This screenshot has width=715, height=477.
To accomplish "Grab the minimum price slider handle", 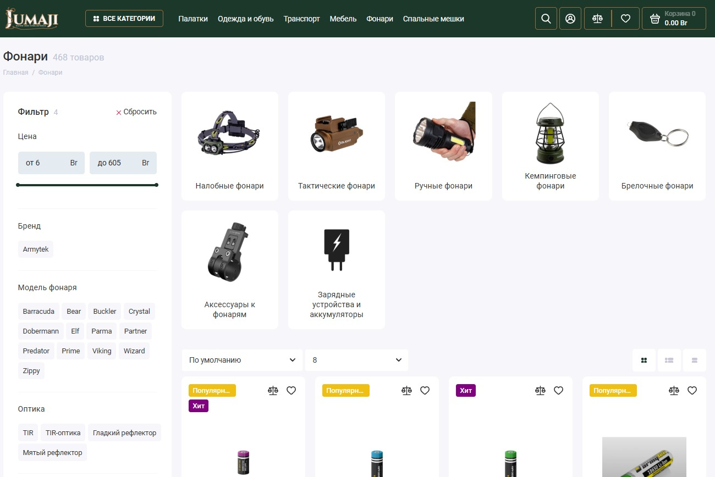I will (x=18, y=185).
